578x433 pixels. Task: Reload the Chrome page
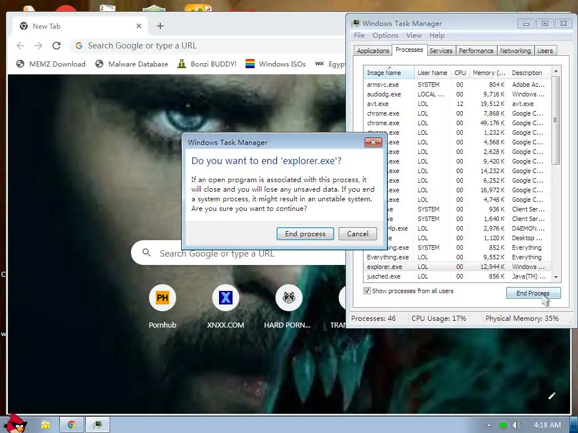(x=56, y=46)
